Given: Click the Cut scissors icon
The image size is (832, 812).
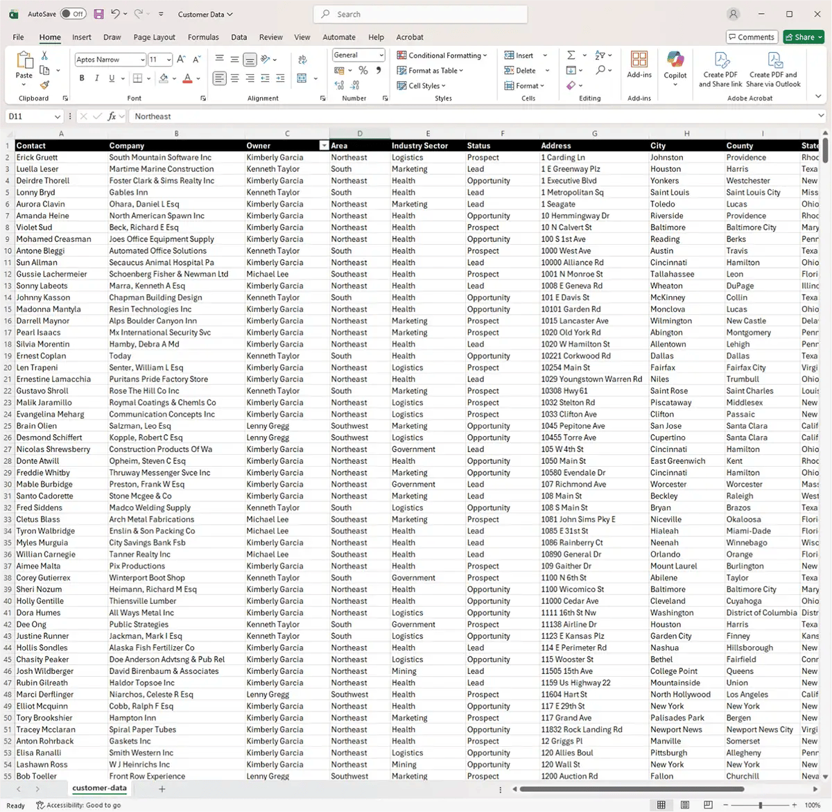Looking at the screenshot, I should point(44,55).
